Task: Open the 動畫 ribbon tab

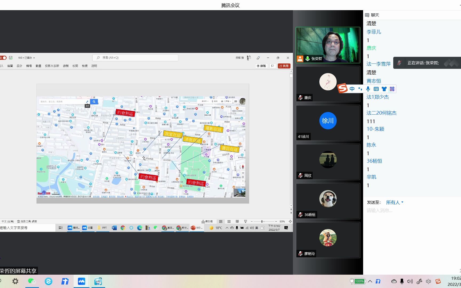Action: pyautogui.click(x=38, y=66)
